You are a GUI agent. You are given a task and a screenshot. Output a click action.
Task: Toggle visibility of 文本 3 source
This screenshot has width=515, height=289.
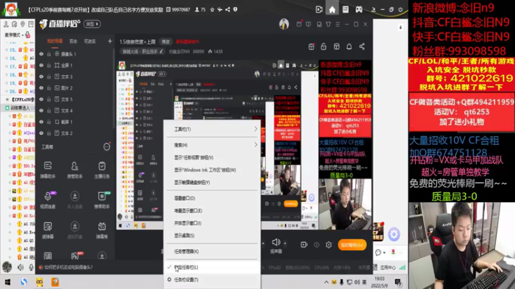click(x=41, y=76)
